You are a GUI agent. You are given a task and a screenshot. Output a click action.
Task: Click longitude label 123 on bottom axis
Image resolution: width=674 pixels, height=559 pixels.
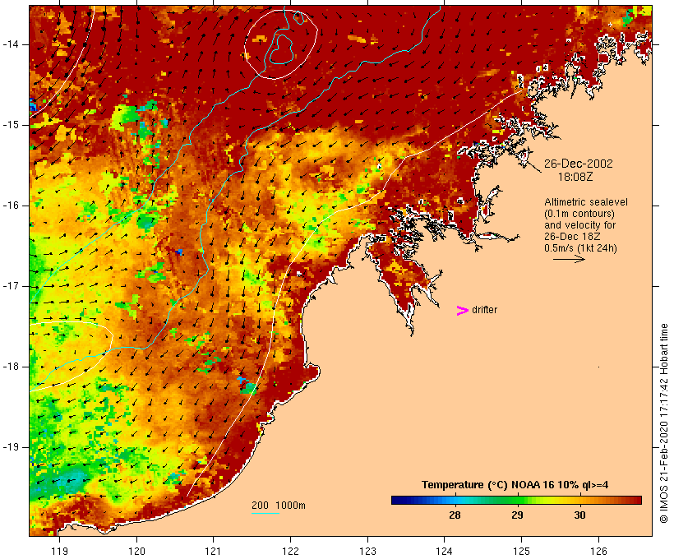click(367, 551)
